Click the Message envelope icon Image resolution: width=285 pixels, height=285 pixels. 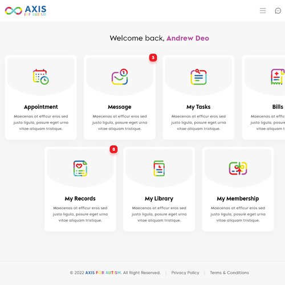pyautogui.click(x=120, y=77)
